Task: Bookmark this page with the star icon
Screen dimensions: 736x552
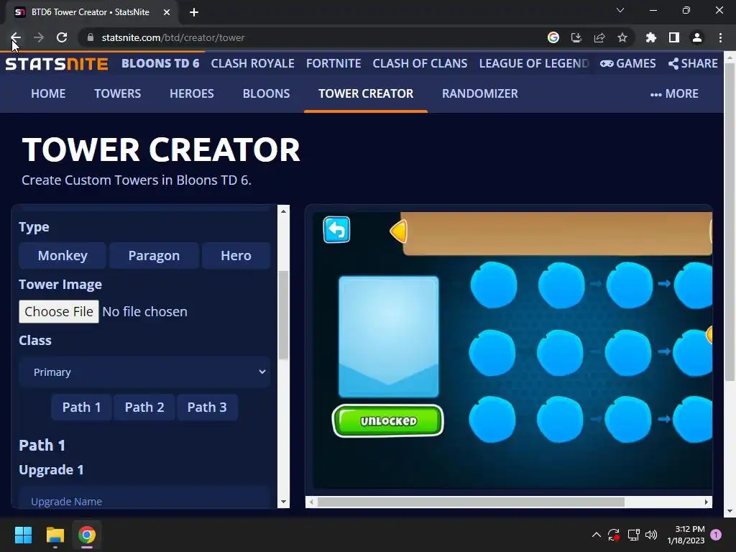Action: point(622,37)
